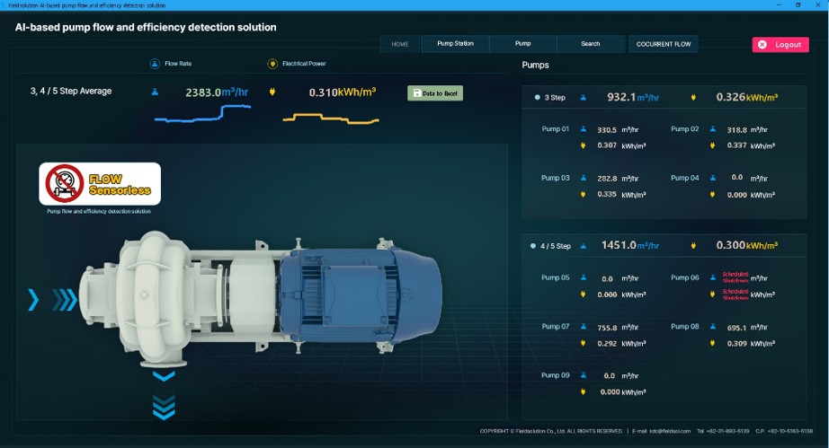Click the yellow electrical power trend line
829x448 pixels.
pyautogui.click(x=331, y=119)
